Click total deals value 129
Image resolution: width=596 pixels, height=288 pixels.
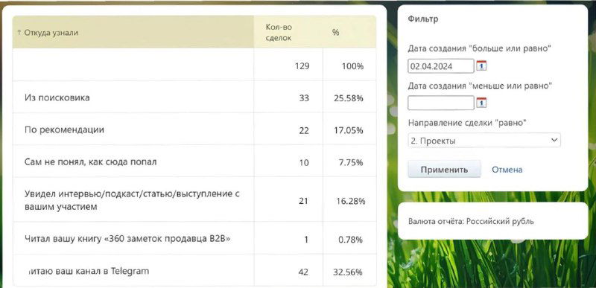(302, 66)
